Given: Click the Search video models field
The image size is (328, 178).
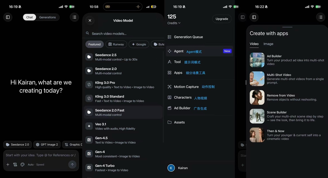Looking at the screenshot, I should click(123, 34).
